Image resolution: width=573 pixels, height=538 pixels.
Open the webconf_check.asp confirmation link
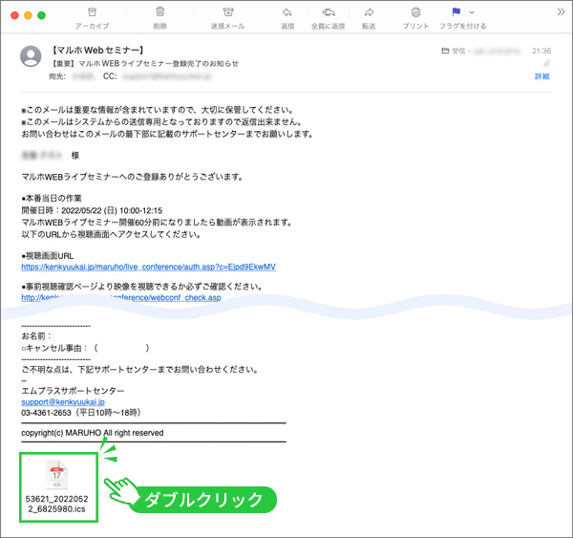121,298
